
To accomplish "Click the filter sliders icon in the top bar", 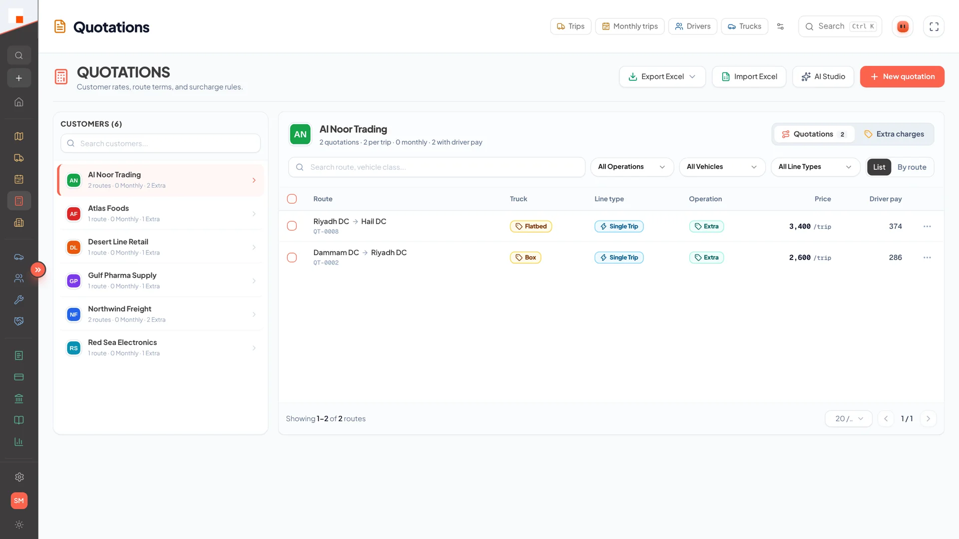I will coord(780,26).
